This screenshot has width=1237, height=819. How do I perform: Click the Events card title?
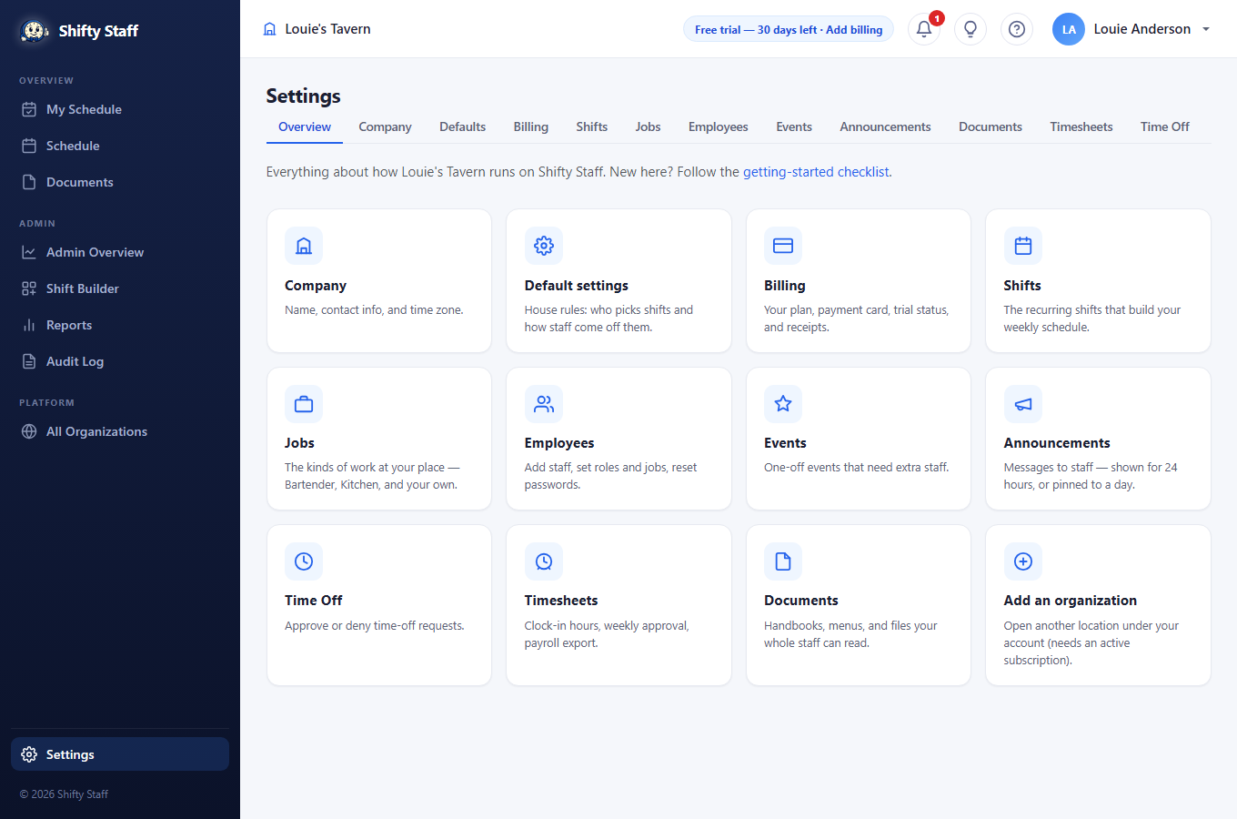[x=785, y=443]
